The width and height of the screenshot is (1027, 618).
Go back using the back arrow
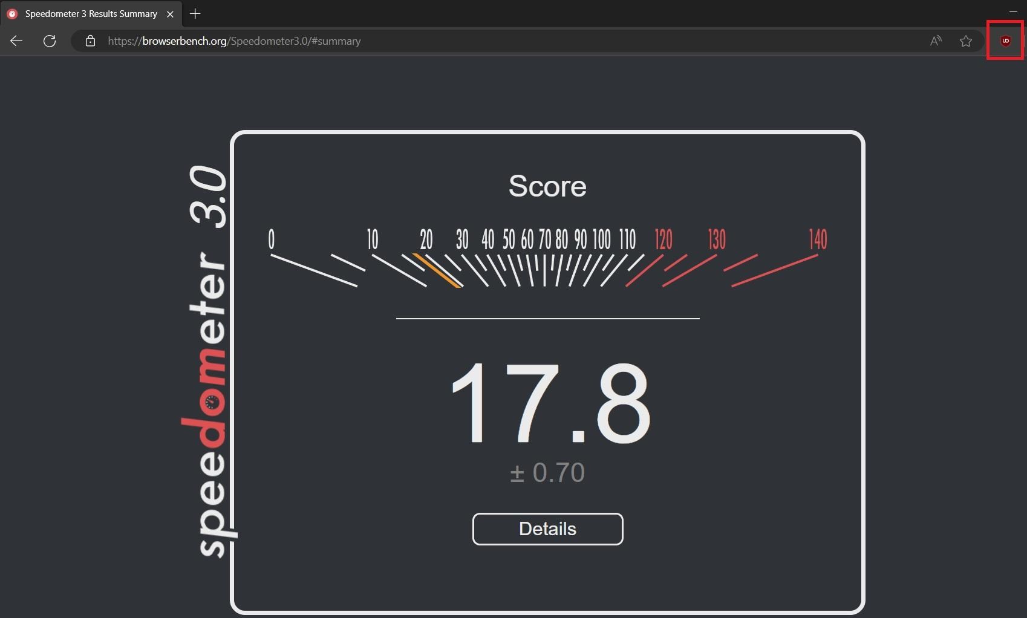(16, 41)
